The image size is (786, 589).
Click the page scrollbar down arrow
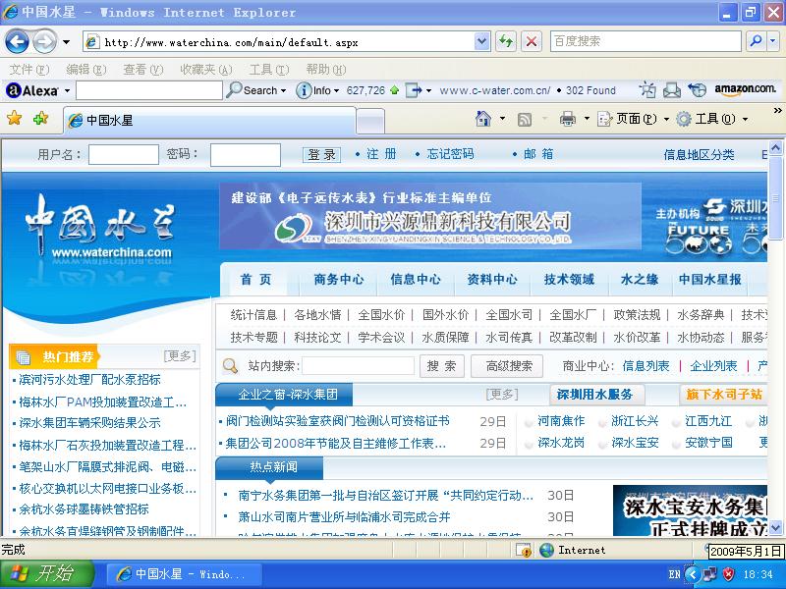pyautogui.click(x=775, y=527)
